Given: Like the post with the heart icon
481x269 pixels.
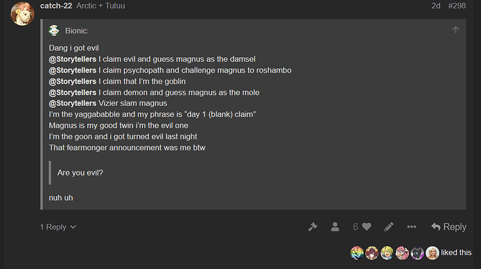Looking at the screenshot, I should (367, 227).
